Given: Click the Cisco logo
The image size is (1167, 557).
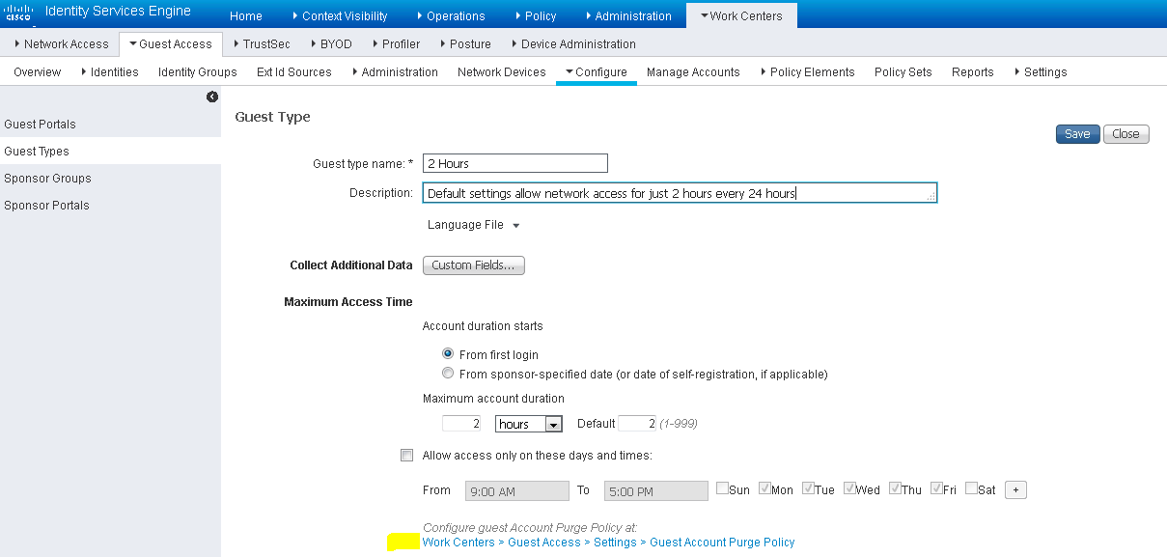Looking at the screenshot, I should (18, 14).
